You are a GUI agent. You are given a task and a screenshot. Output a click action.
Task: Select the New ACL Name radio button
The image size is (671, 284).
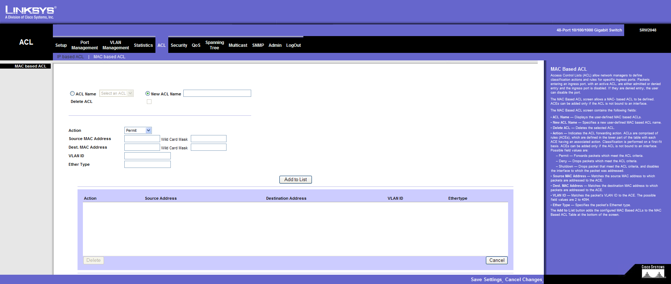click(148, 94)
